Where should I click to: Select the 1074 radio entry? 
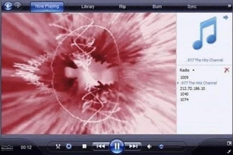point(184,99)
